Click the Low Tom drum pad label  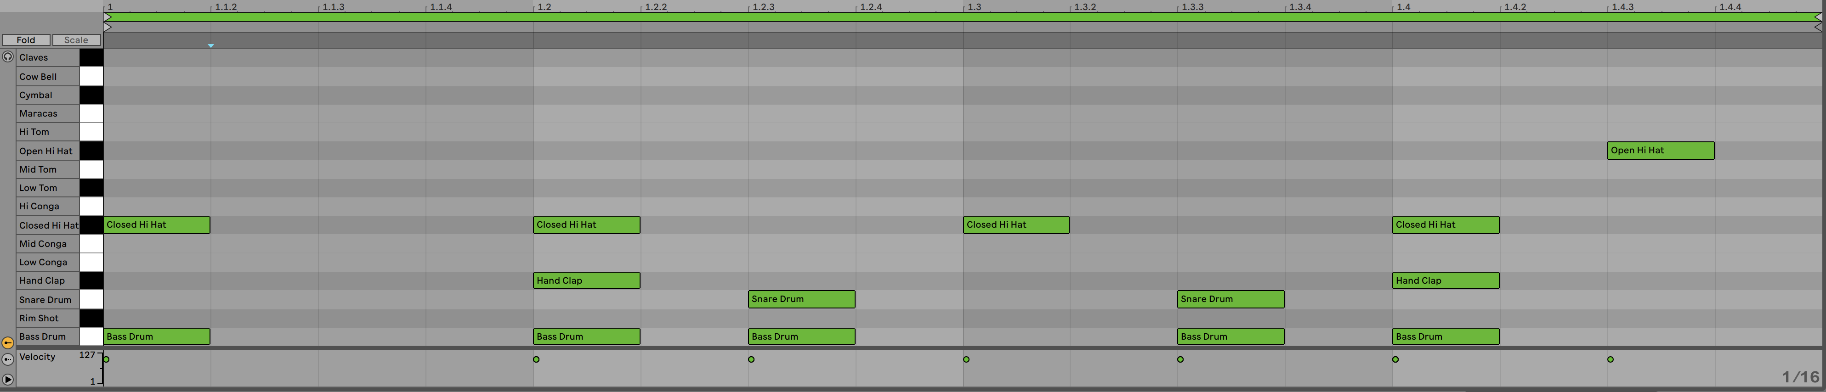coord(38,188)
